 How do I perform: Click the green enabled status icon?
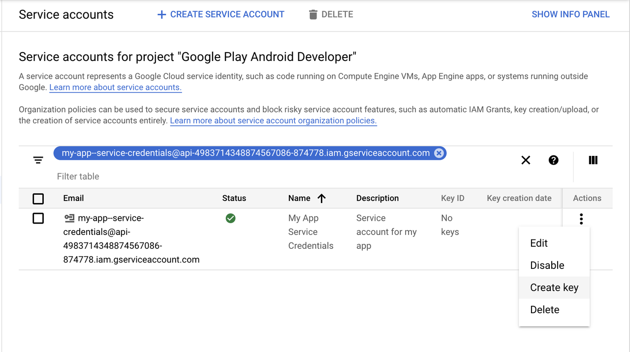coord(230,218)
